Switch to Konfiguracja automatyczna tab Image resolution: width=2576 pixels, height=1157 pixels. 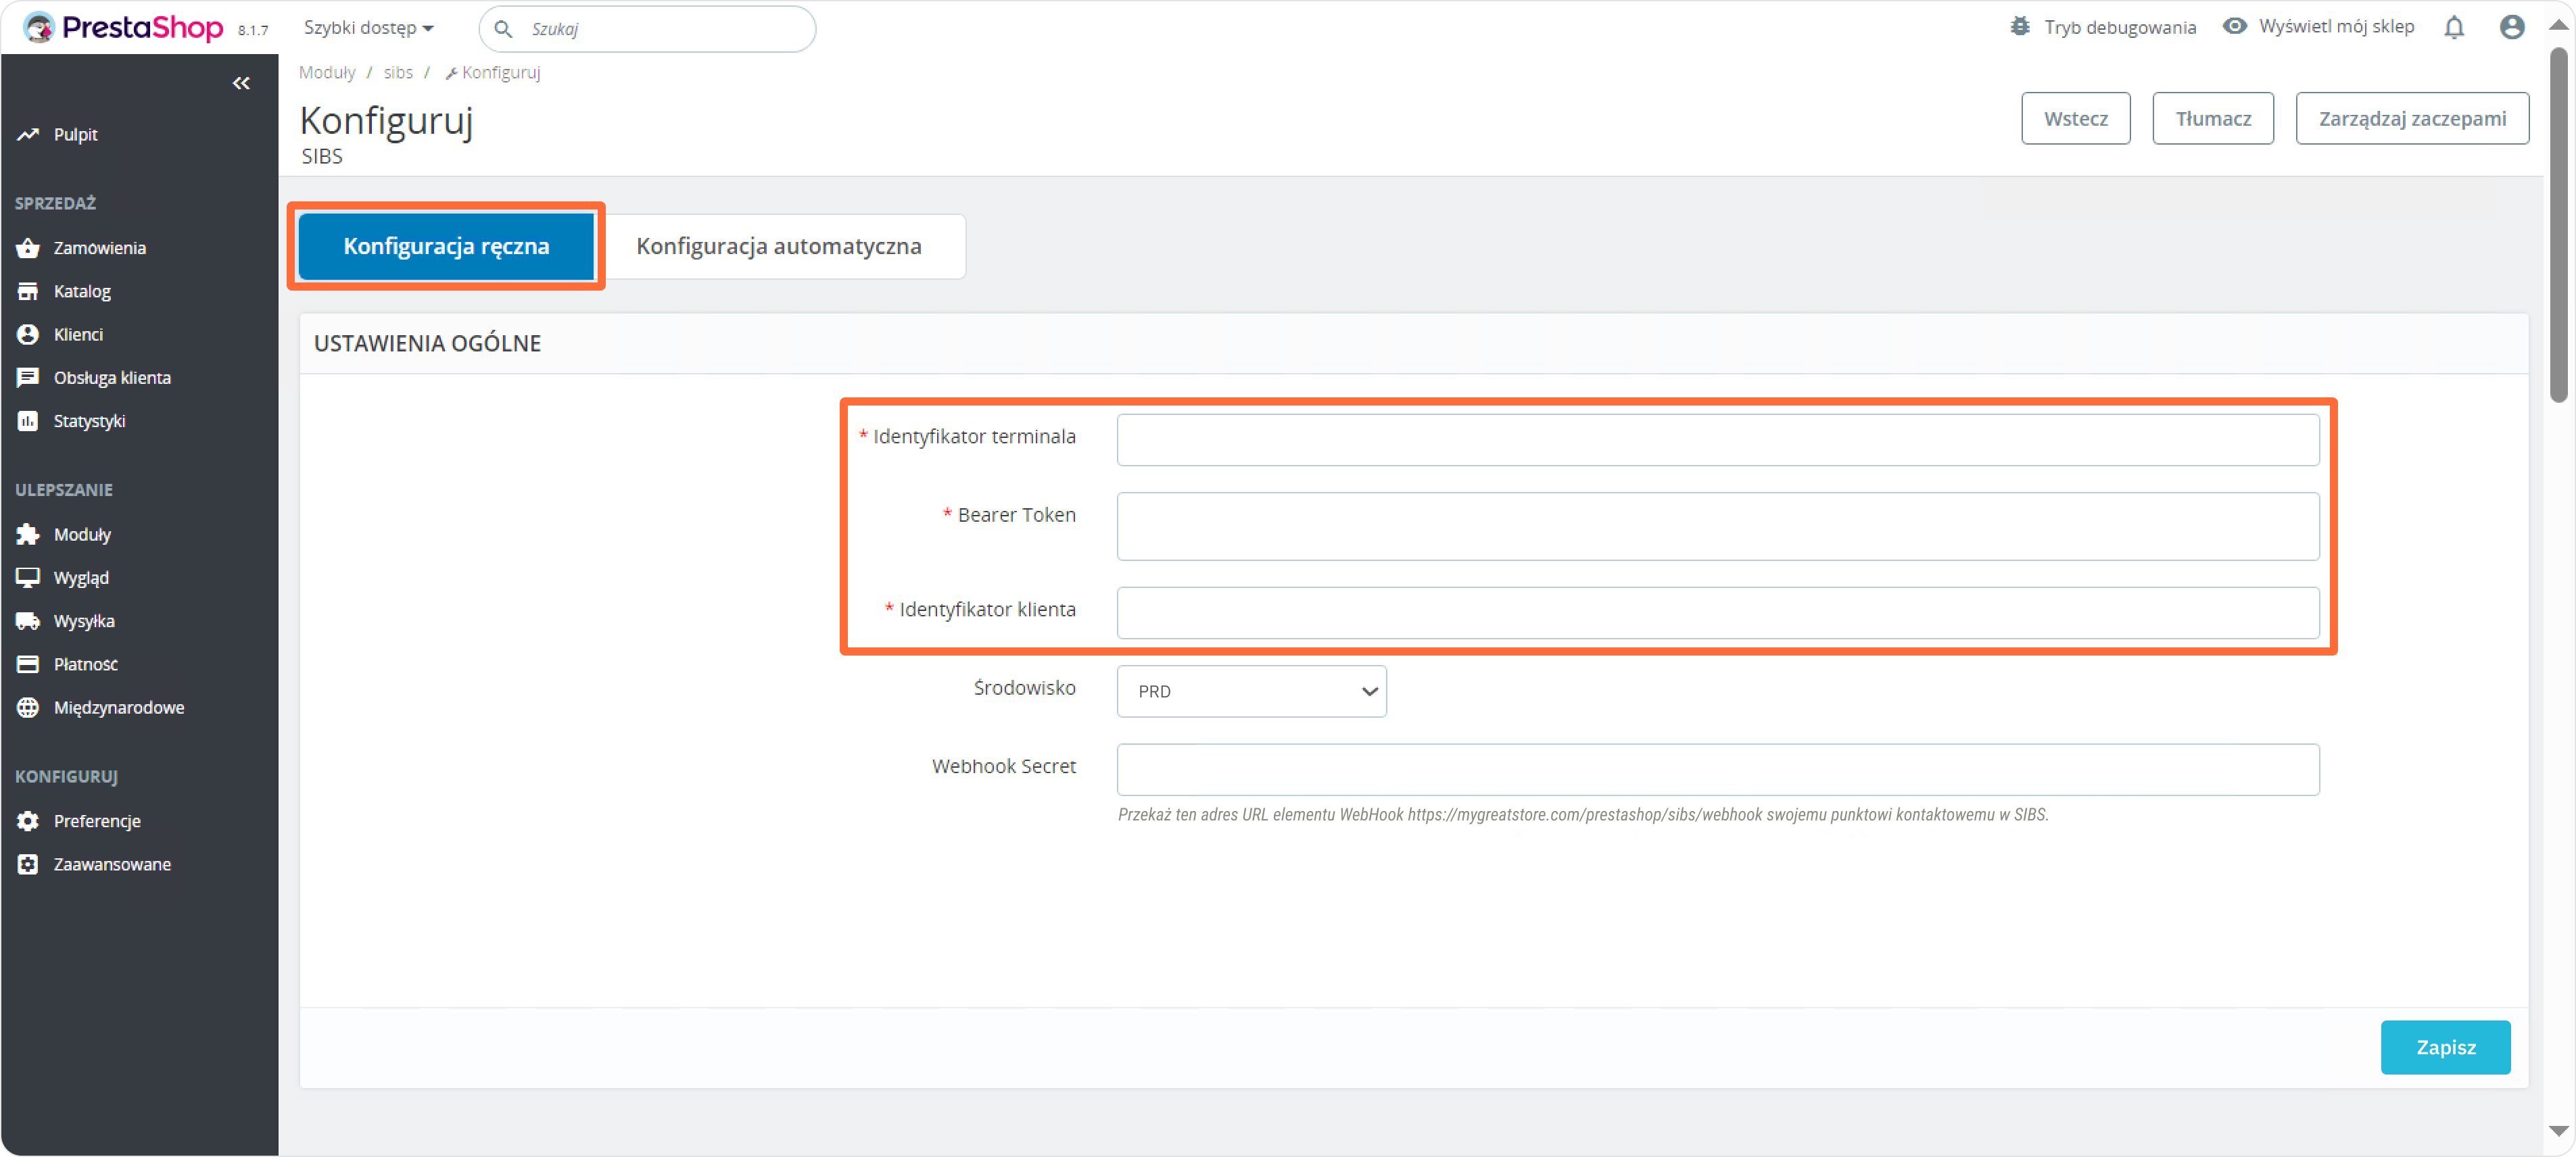coord(778,246)
